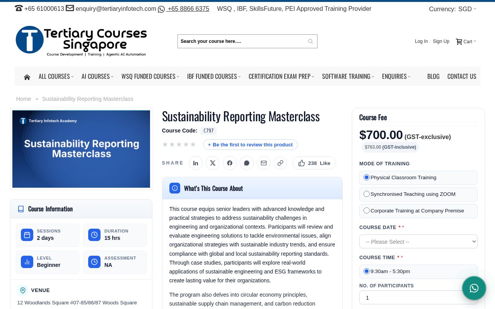Share course on X
The width and height of the screenshot is (495, 309).
tap(213, 163)
